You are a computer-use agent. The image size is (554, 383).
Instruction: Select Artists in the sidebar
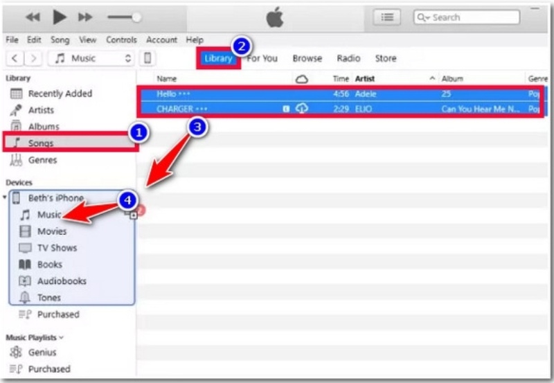point(41,110)
